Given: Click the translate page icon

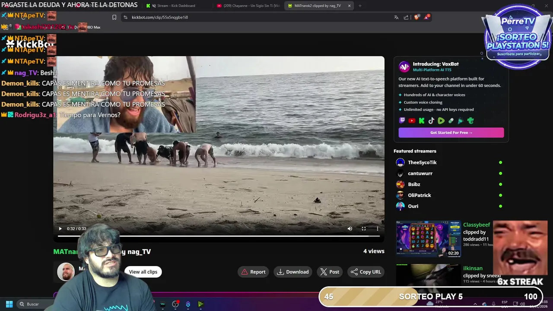Looking at the screenshot, I should pyautogui.click(x=396, y=17).
